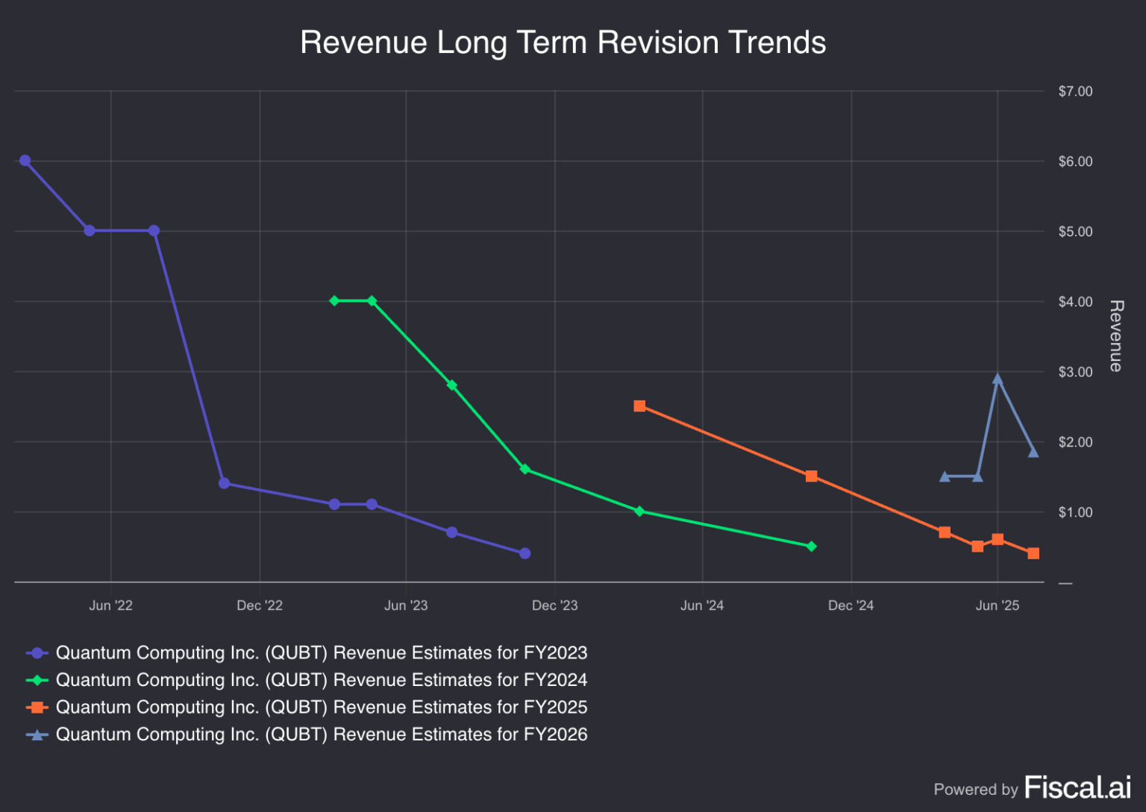Show or hide FY2026 Revenue Estimates legend text
This screenshot has width=1146, height=812.
322,734
